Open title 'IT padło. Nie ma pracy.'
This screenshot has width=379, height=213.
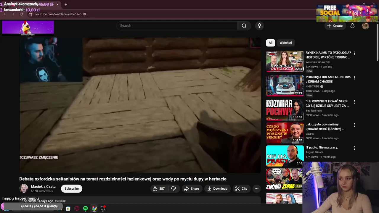(322, 147)
